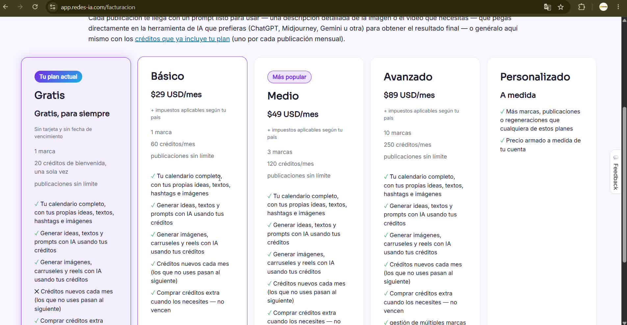The image size is (627, 325).
Task: Click the translate page icon
Action: pos(547,7)
